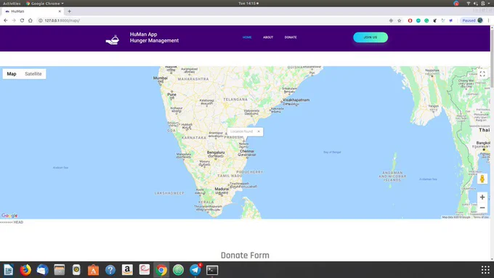This screenshot has height=278, width=494.
Task: Click the volume indicator icon
Action: coord(475,4)
